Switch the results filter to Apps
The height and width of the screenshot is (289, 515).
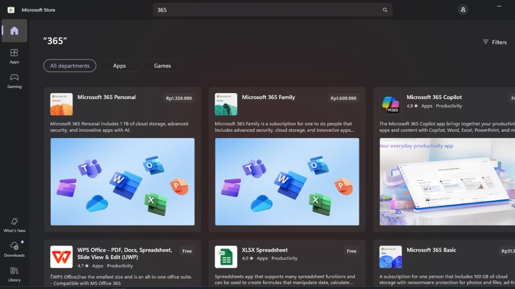(x=119, y=66)
